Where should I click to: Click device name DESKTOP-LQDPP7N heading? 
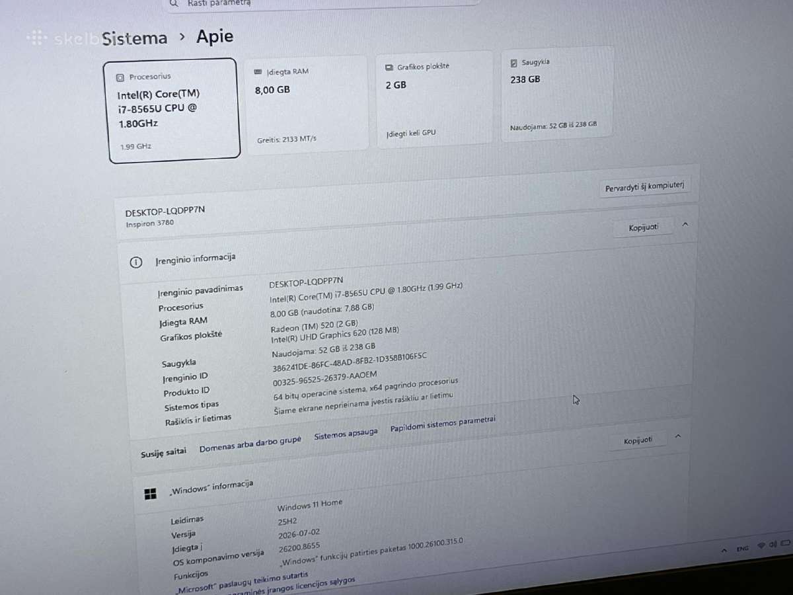pos(165,212)
